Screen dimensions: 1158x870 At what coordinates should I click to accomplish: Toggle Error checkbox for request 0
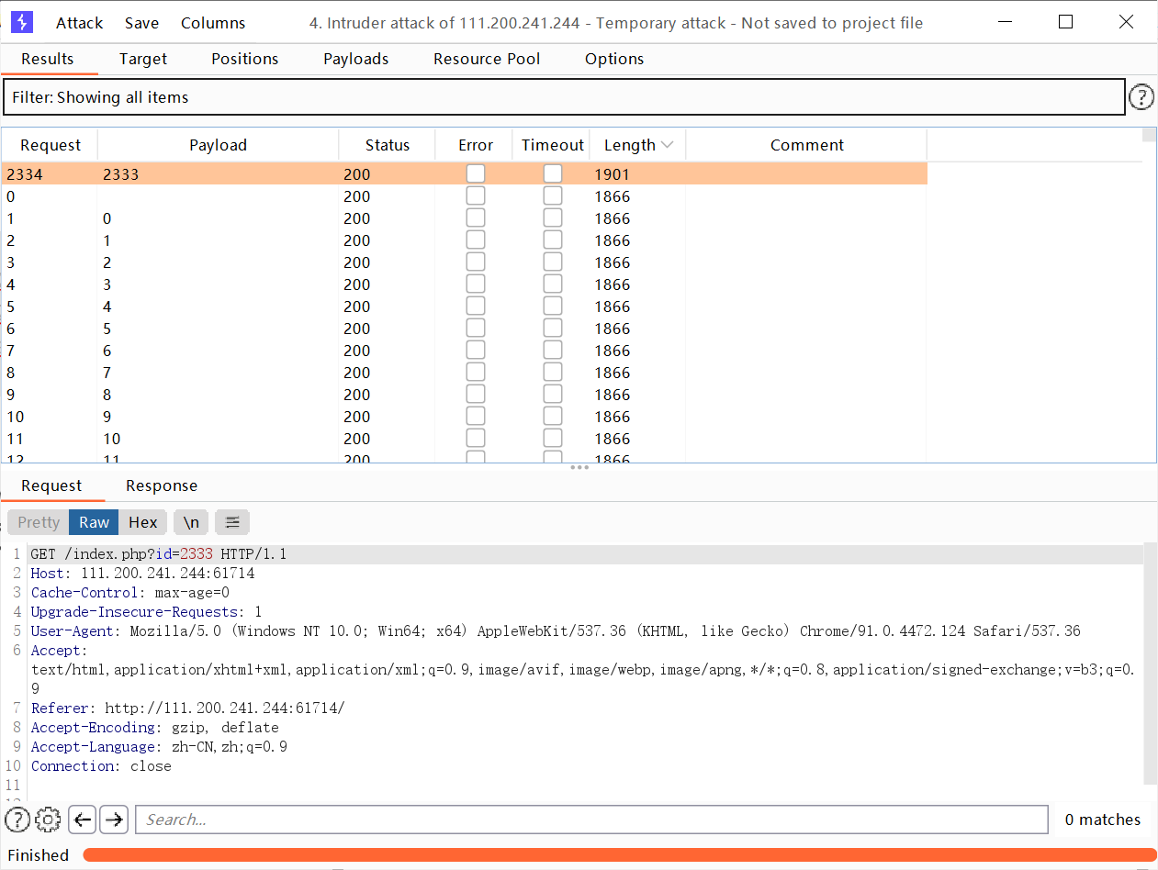coord(476,195)
